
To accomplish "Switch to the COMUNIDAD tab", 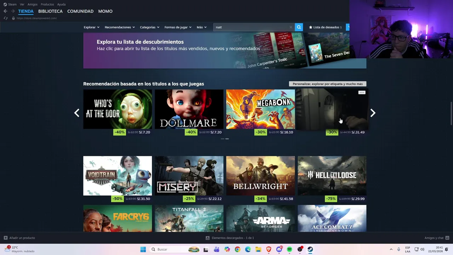I will 80,11.
